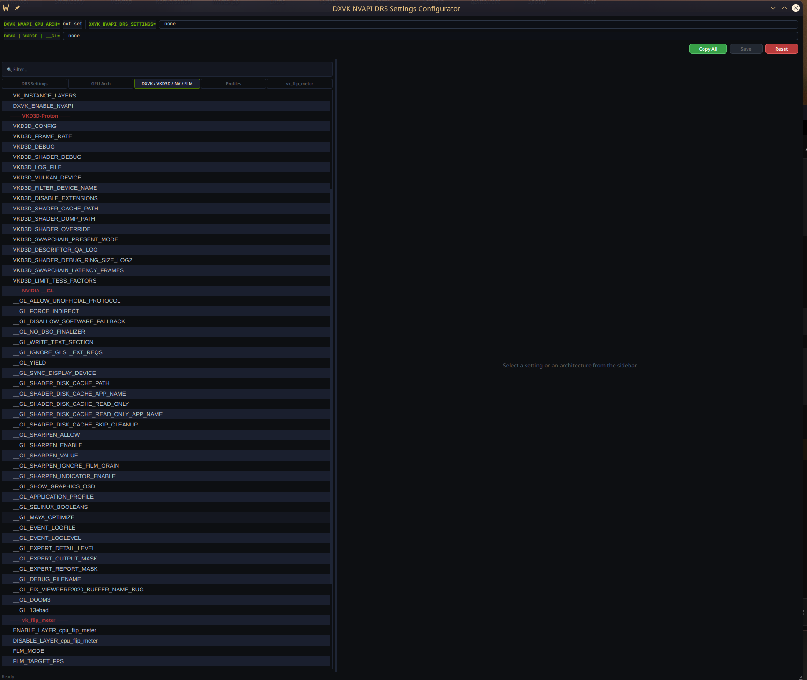Select VKD3D_SHADER_DUMP_PATH row
The width and height of the screenshot is (807, 680).
click(x=166, y=219)
